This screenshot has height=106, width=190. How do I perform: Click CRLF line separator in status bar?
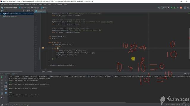pos(172,105)
